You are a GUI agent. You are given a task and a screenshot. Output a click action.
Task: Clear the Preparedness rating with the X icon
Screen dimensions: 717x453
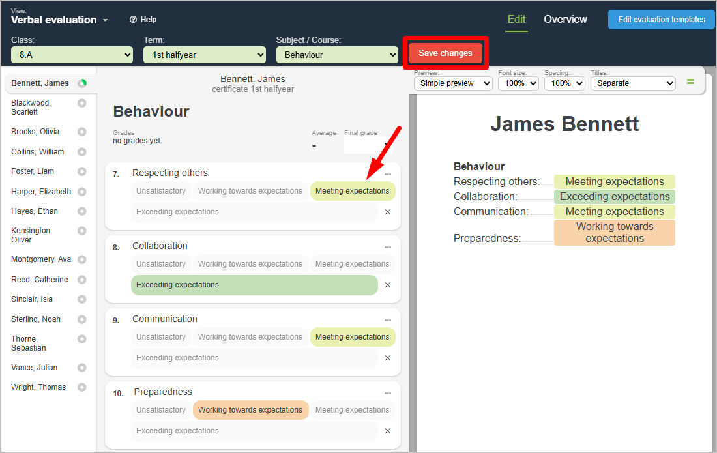tap(388, 431)
